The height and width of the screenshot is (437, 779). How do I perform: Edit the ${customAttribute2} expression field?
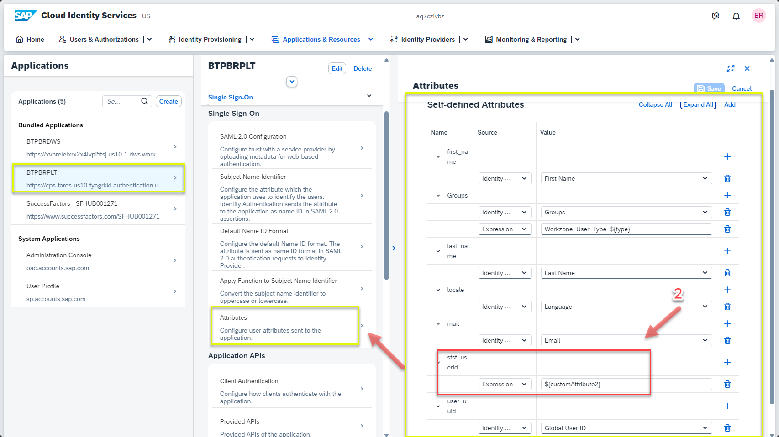[626, 384]
